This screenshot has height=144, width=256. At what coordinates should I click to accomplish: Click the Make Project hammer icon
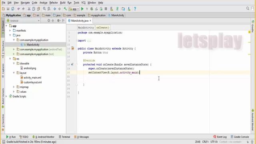coord(65,9)
